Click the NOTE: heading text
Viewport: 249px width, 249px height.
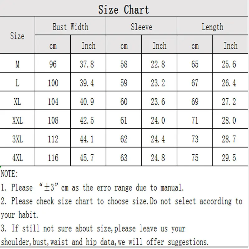pyautogui.click(x=9, y=174)
